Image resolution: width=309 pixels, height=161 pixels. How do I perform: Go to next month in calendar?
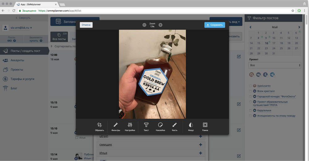[299, 27]
